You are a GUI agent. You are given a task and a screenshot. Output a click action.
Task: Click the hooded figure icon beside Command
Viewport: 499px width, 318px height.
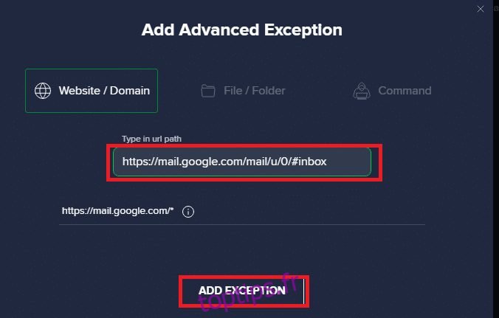[x=362, y=91]
